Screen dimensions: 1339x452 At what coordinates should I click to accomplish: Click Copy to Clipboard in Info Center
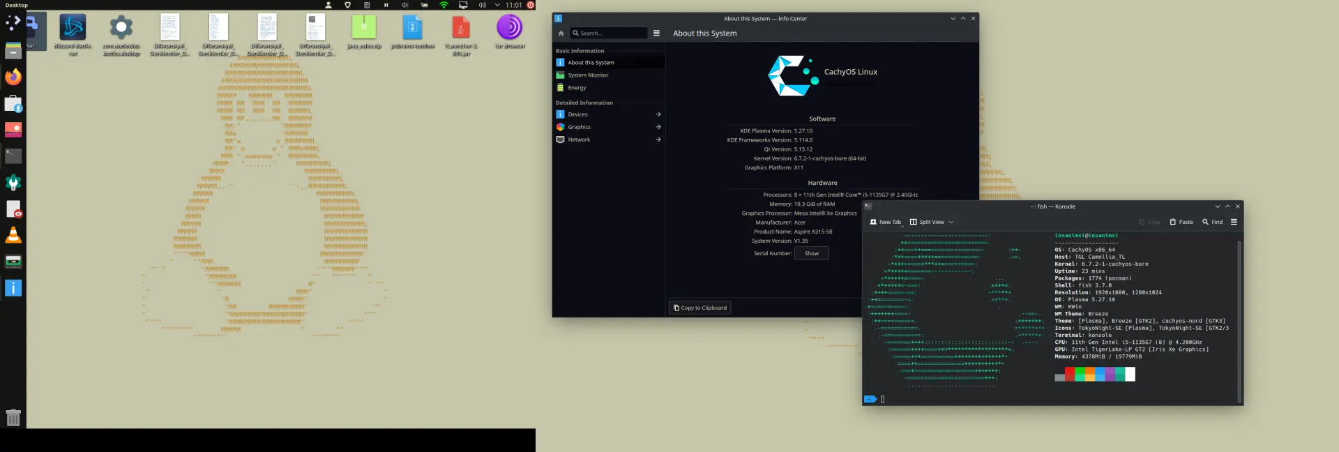(x=700, y=308)
